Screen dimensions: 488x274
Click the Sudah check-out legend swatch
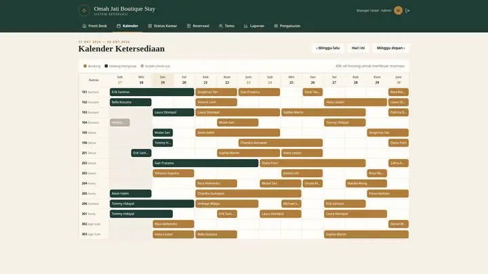[142, 66]
